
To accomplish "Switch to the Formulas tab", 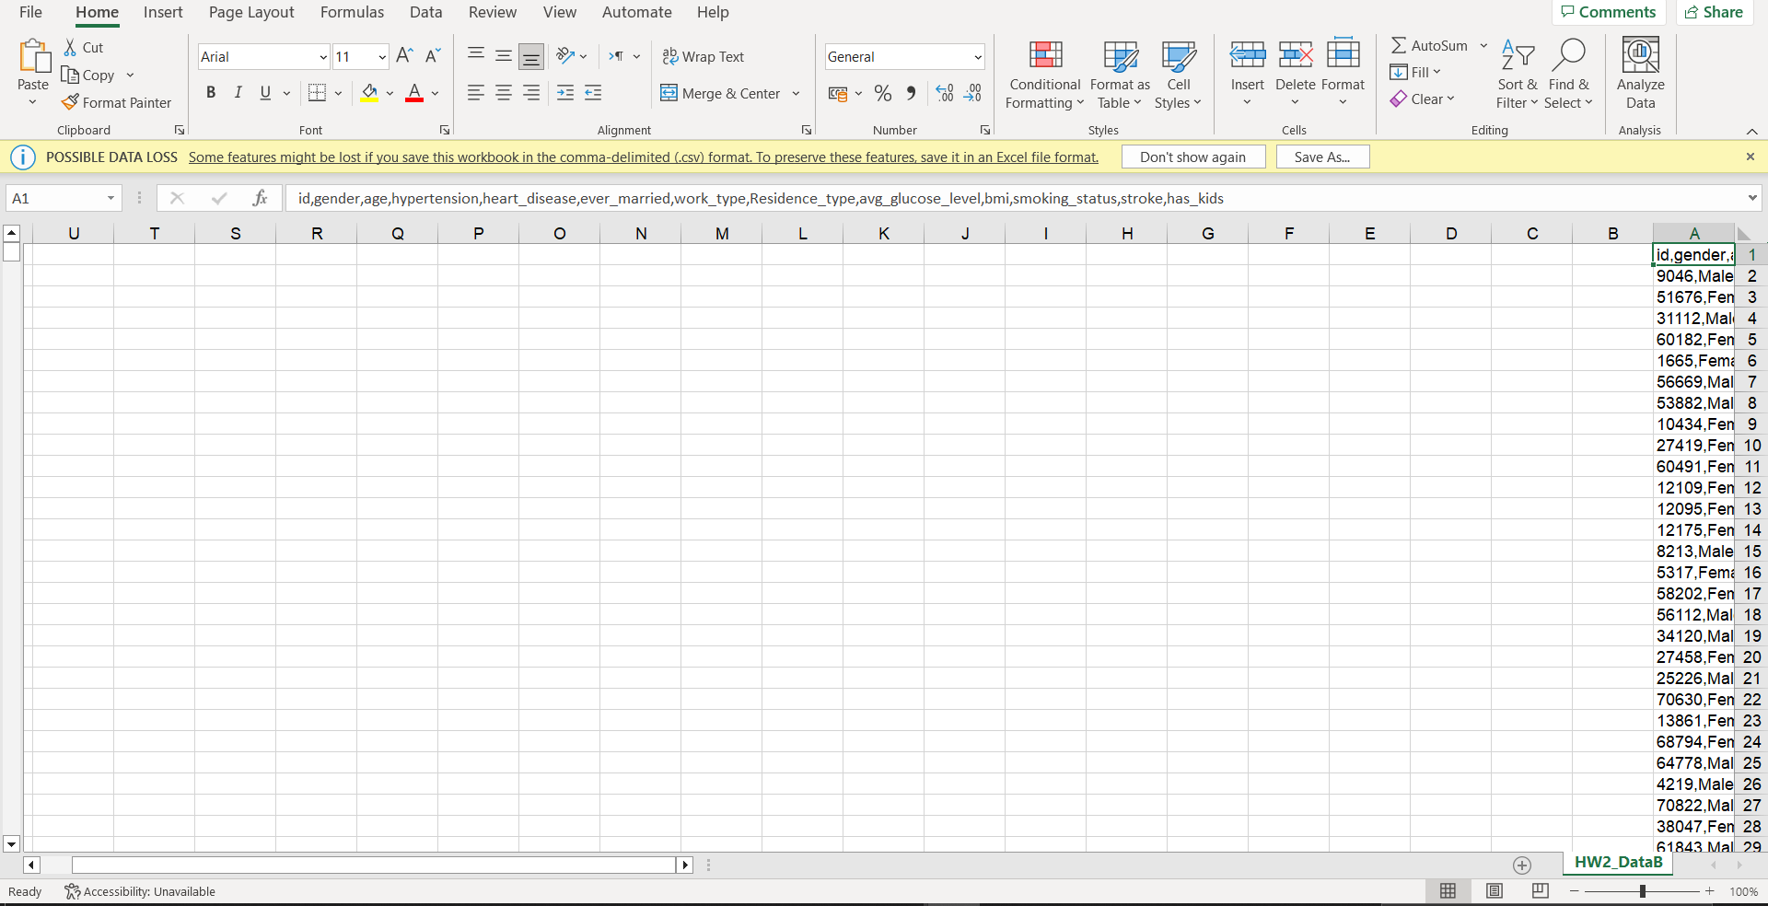I will point(352,12).
